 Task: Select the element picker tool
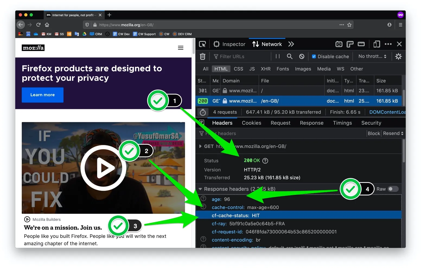(x=202, y=44)
